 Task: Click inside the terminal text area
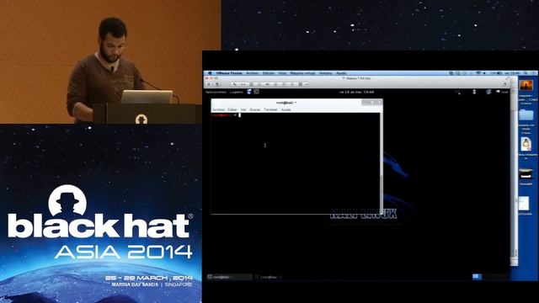pos(296,163)
